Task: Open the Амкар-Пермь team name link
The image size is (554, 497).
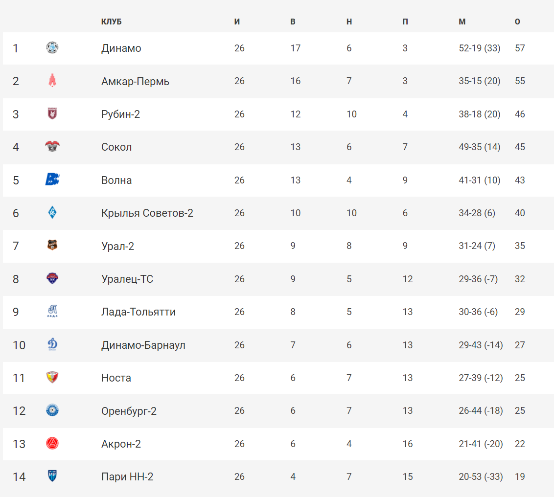Action: (x=135, y=81)
